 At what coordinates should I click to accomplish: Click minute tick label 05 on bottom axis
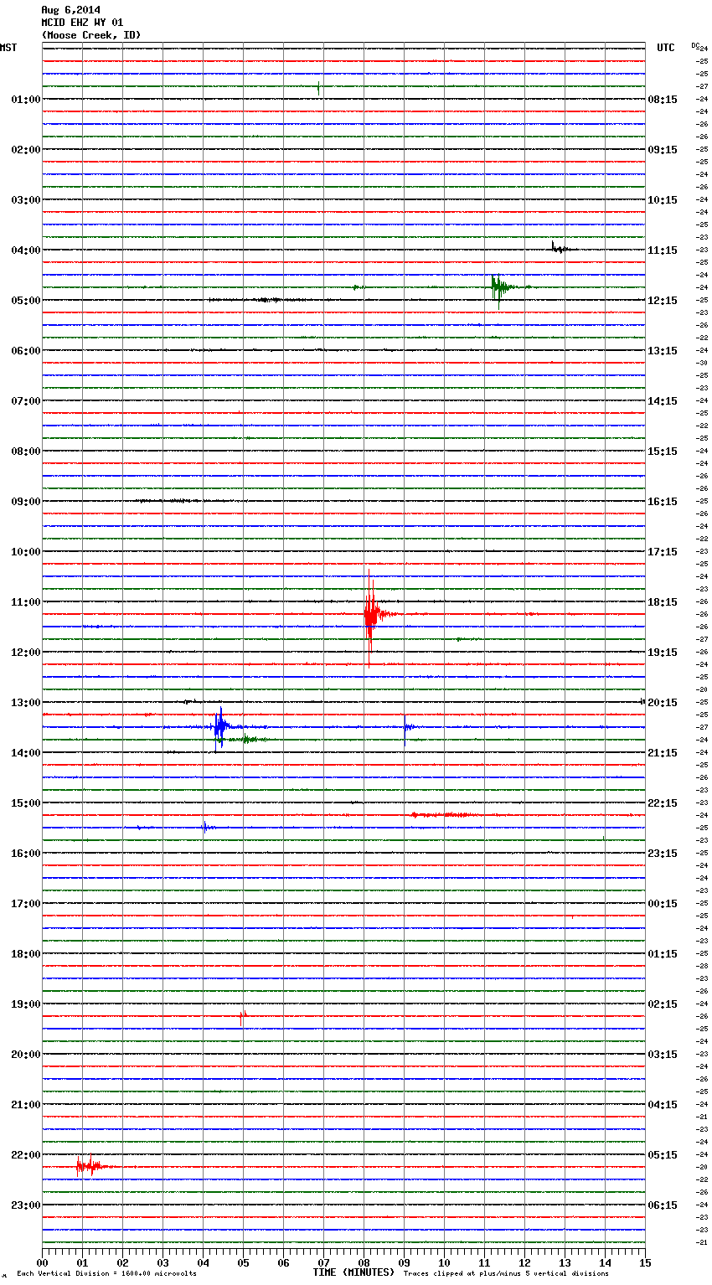(243, 1262)
